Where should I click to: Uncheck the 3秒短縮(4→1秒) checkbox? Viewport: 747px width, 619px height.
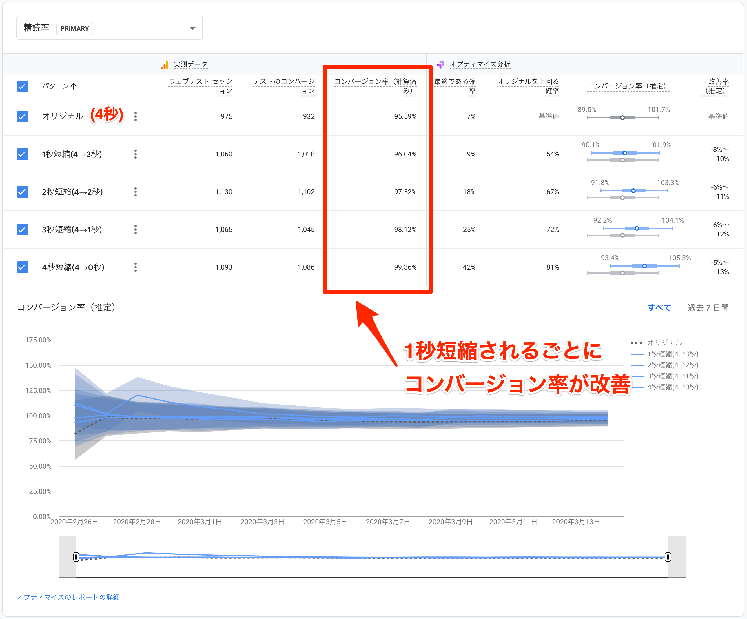(x=23, y=230)
